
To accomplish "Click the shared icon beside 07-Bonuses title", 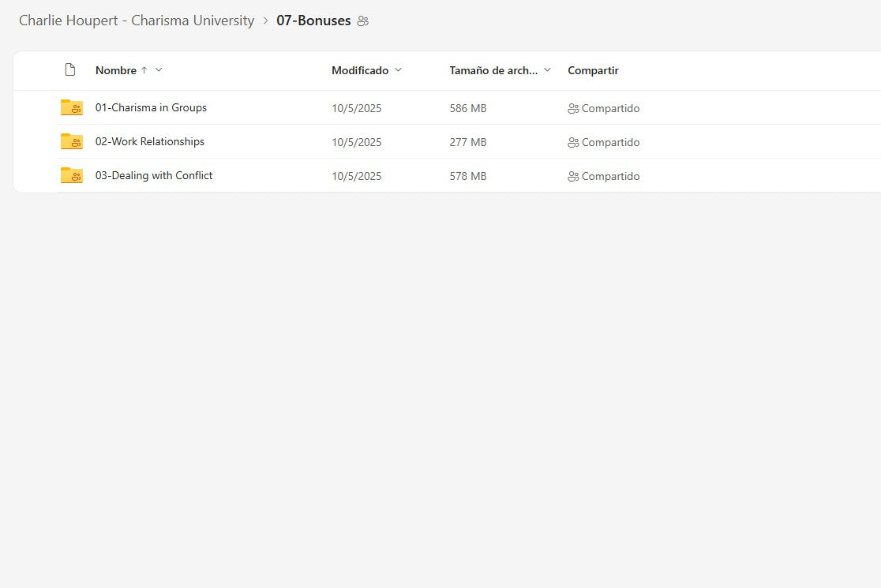I will pyautogui.click(x=363, y=21).
